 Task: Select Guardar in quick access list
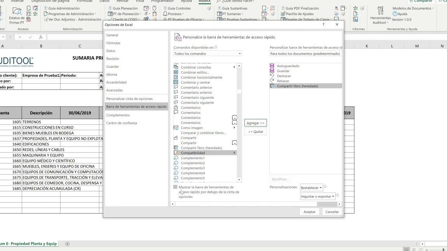click(306, 71)
